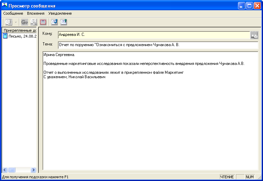
Task: Click the status bar hint 'Для получения подсказки нажмите F1'
Action: click(x=35, y=177)
